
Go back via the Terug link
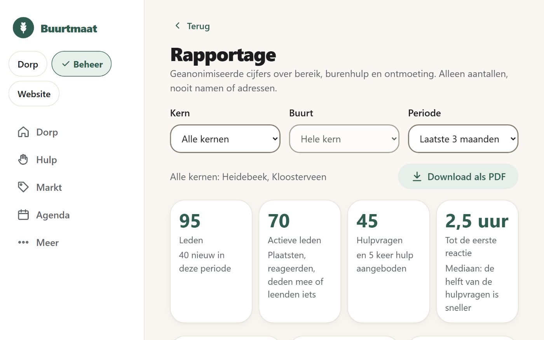click(x=192, y=26)
